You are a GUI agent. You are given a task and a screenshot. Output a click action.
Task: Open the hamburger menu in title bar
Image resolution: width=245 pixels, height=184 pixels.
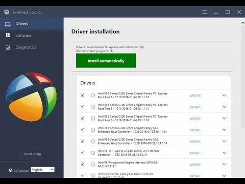[204, 12]
